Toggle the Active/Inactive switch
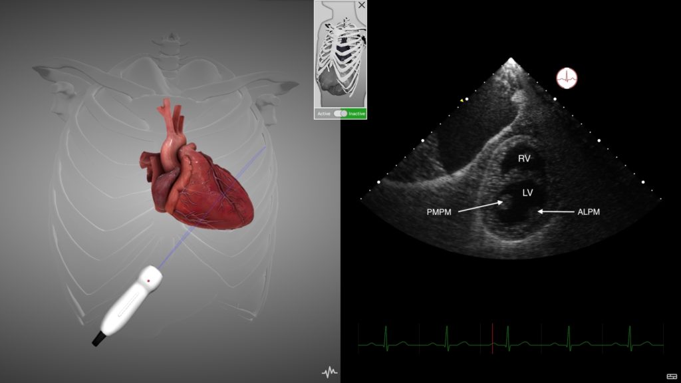The width and height of the screenshot is (681, 383). point(340,113)
